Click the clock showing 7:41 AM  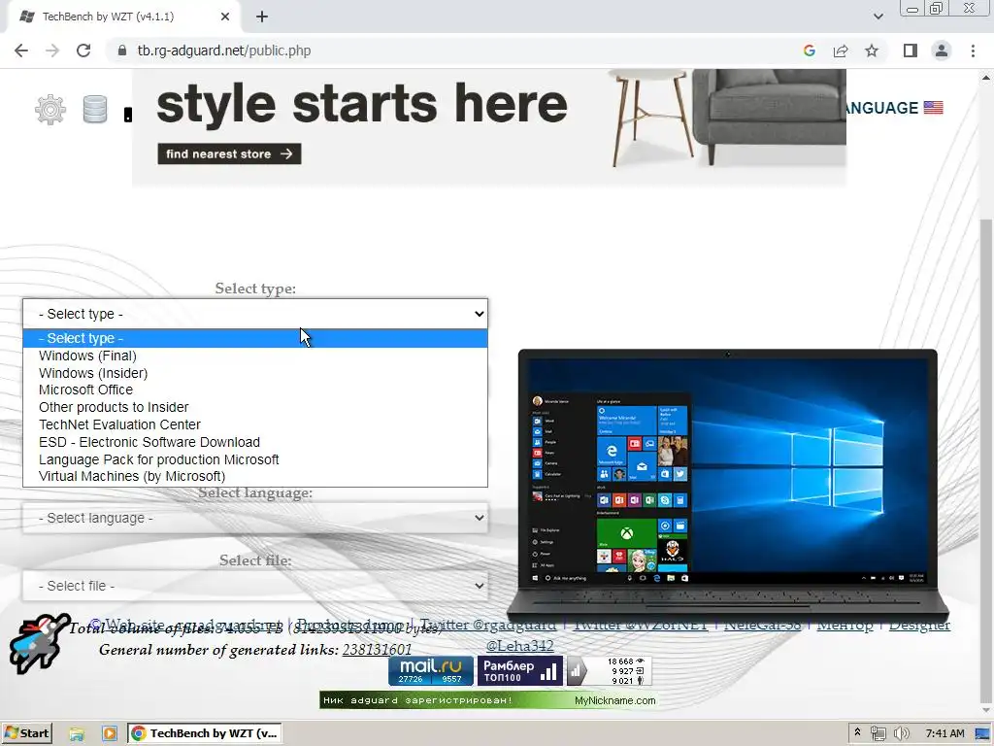point(944,734)
